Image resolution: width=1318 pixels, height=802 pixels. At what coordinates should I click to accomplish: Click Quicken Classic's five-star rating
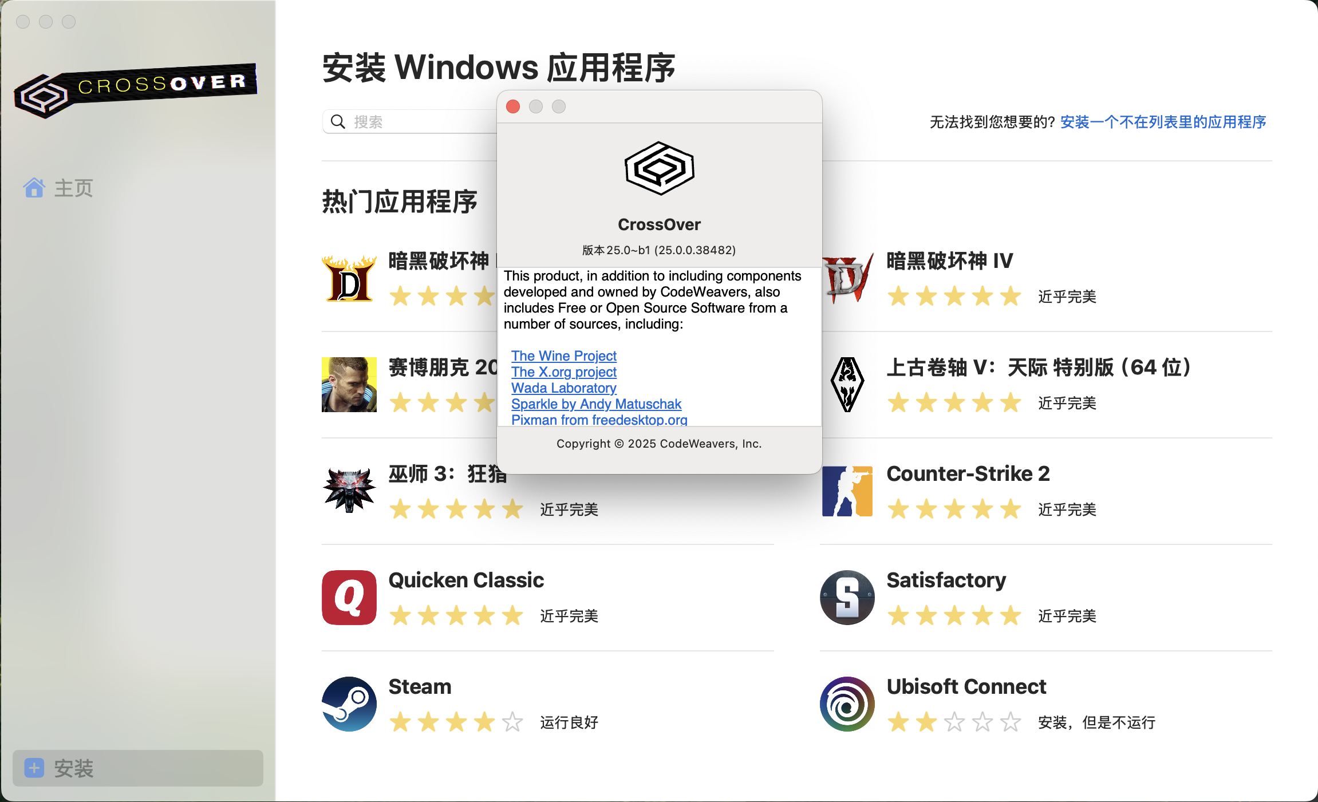[456, 615]
